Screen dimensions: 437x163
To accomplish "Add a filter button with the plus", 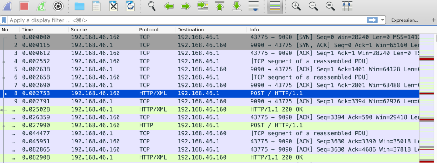I will tap(434, 20).
